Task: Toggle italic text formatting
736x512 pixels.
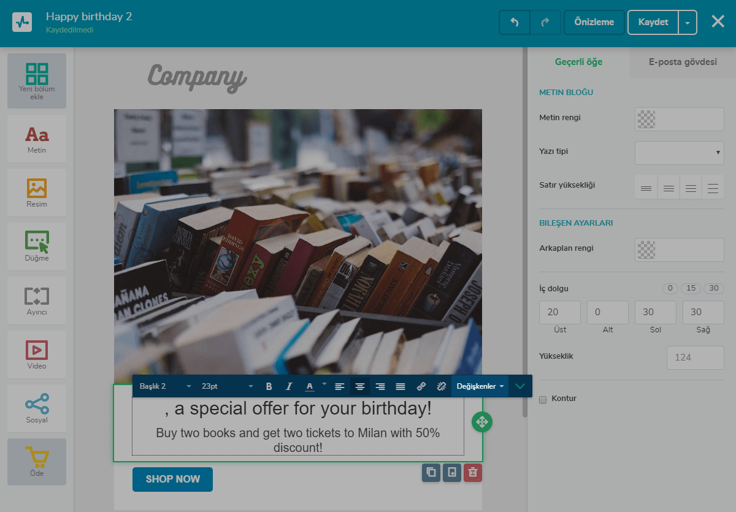Action: (x=289, y=386)
